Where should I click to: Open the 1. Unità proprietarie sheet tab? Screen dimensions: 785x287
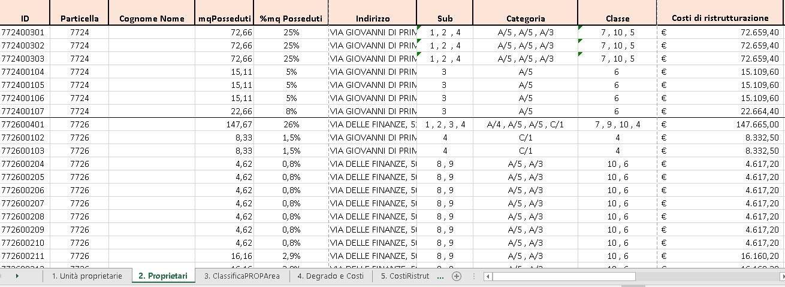(x=87, y=276)
